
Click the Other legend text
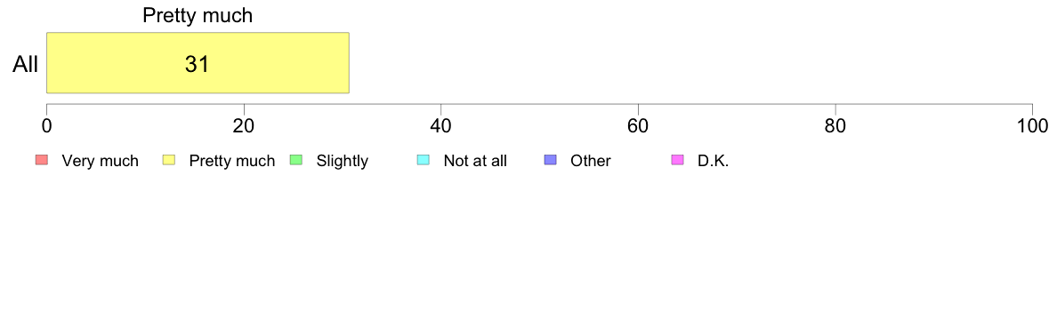591,161
